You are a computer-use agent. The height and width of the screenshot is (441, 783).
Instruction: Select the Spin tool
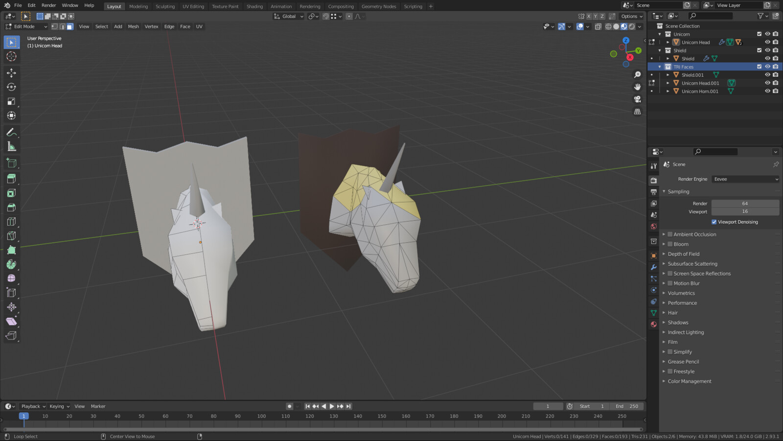pos(11,264)
